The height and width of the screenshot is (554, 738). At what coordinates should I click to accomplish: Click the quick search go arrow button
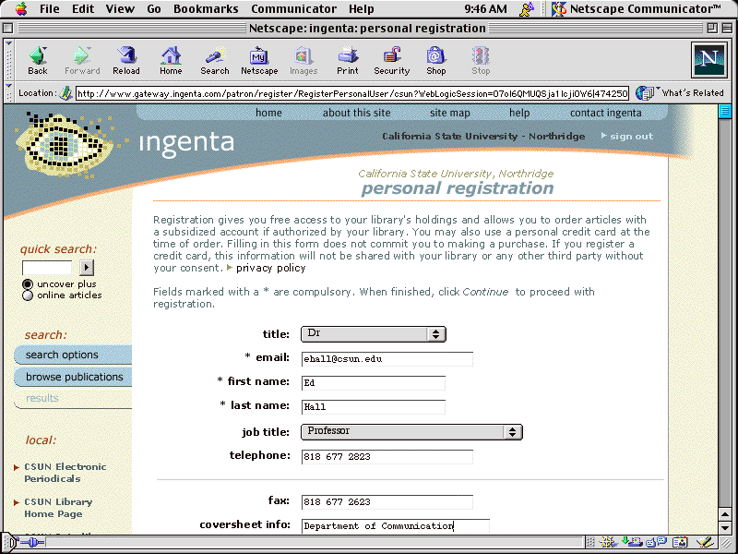pos(86,268)
